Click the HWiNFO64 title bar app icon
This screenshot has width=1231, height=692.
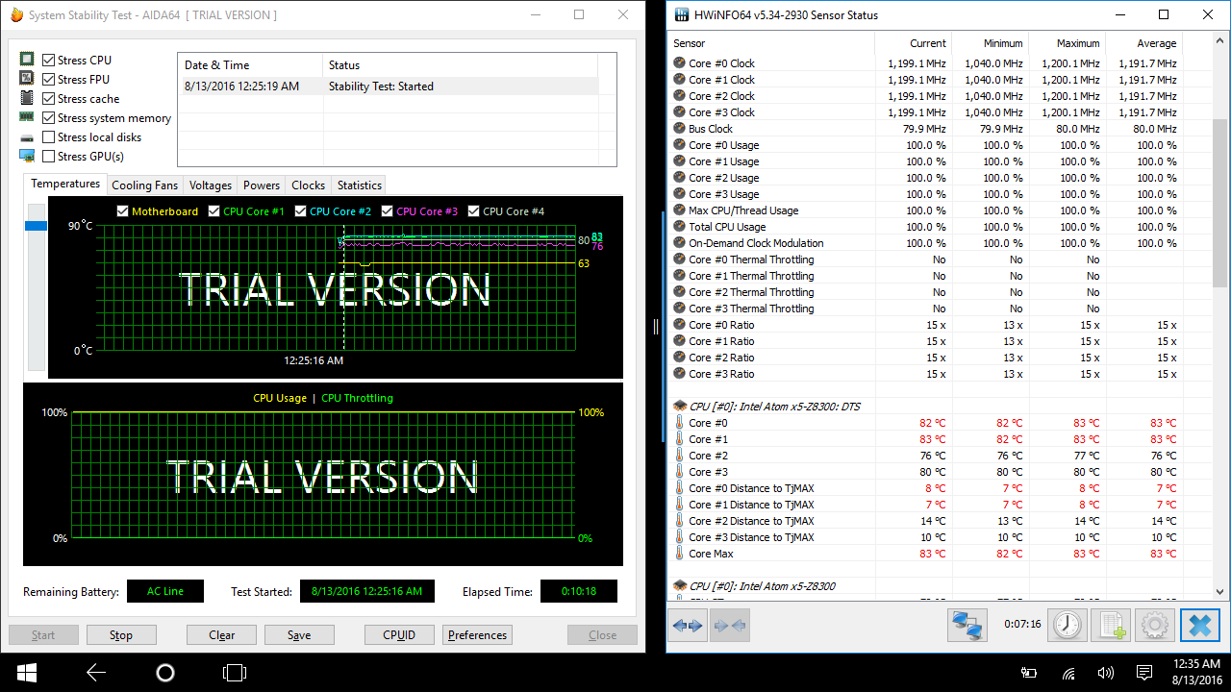681,15
